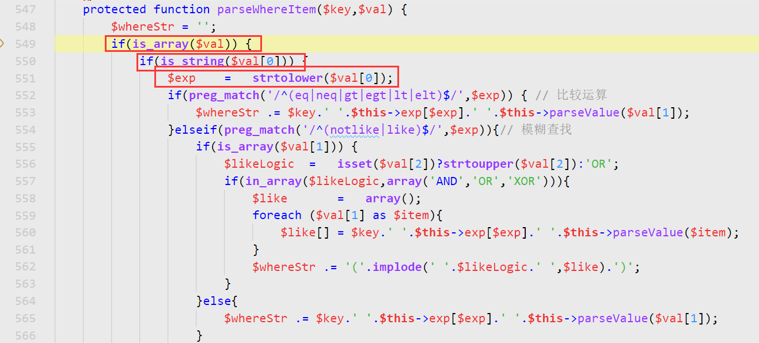This screenshot has width=759, height=343.
Task: Click preg_match on line 552
Action: (224, 95)
